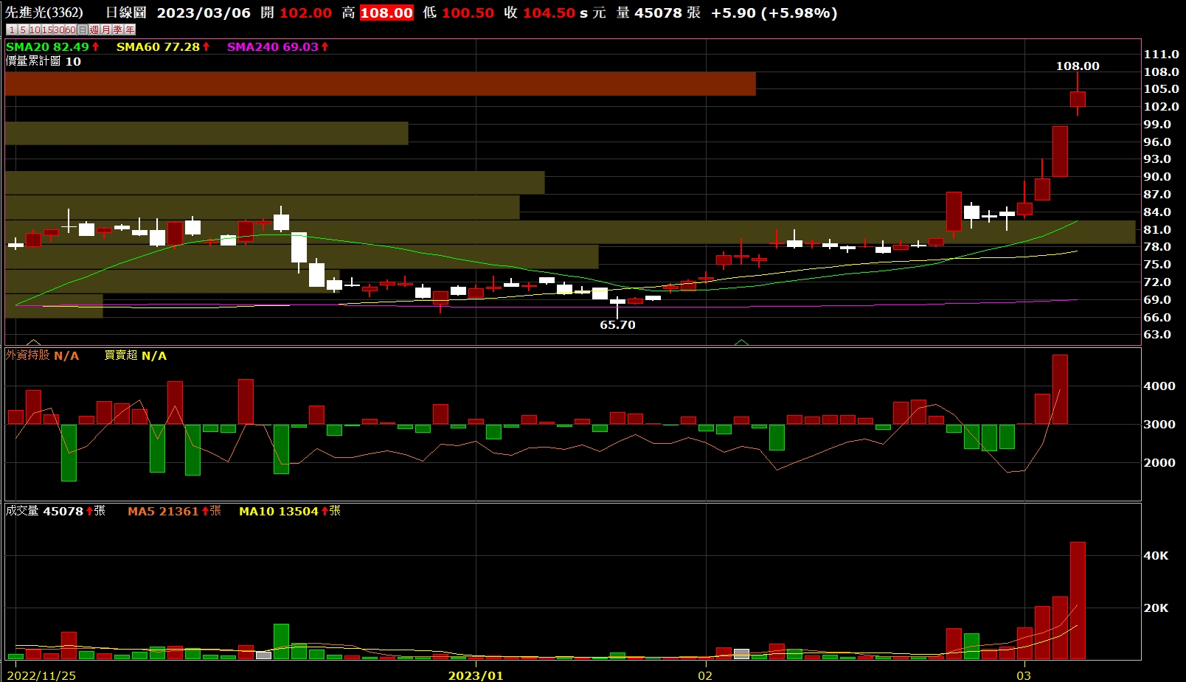Select the 15-minute period button
The image size is (1186, 682).
click(x=47, y=29)
